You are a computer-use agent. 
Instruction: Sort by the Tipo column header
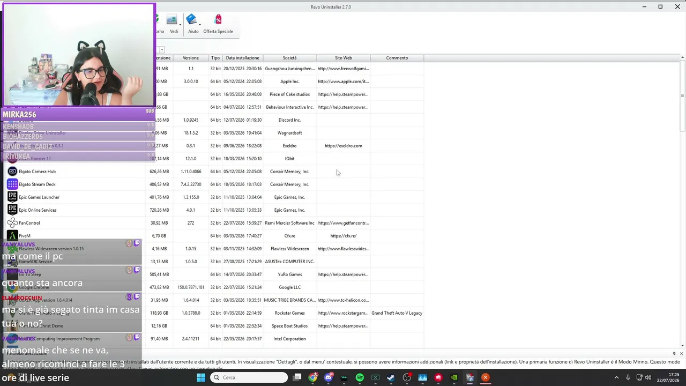[x=215, y=58]
